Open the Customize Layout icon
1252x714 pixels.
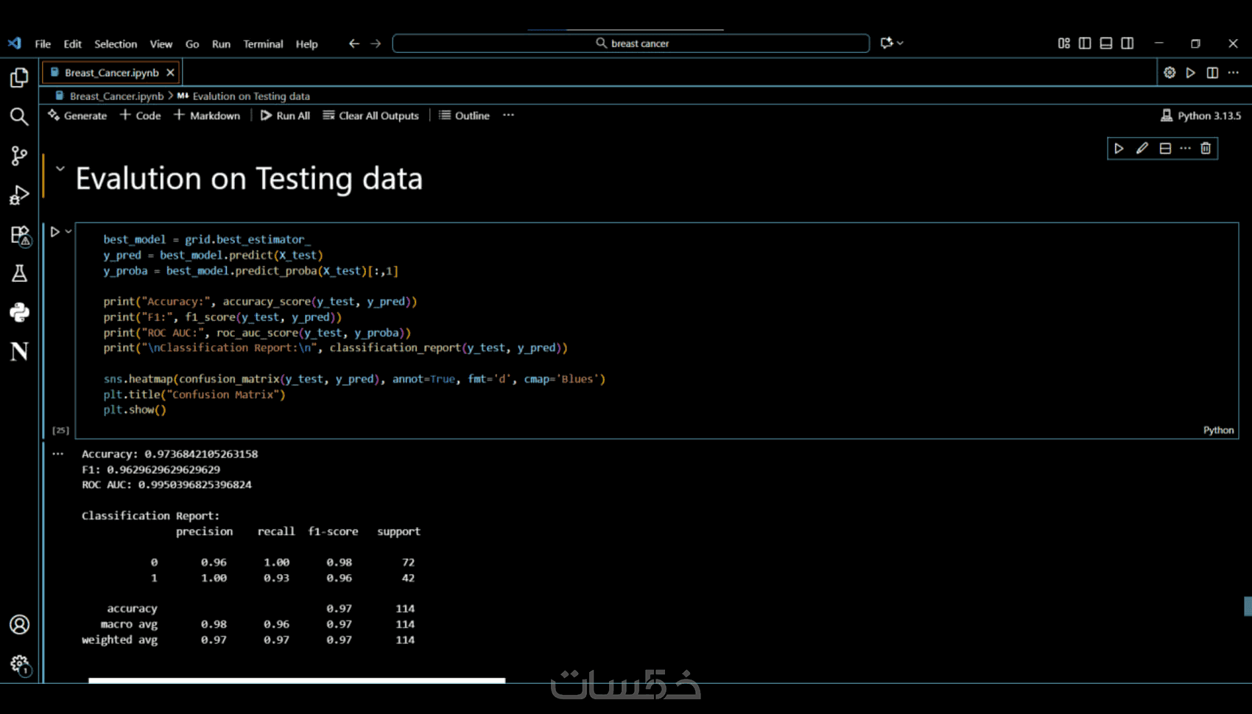1063,43
